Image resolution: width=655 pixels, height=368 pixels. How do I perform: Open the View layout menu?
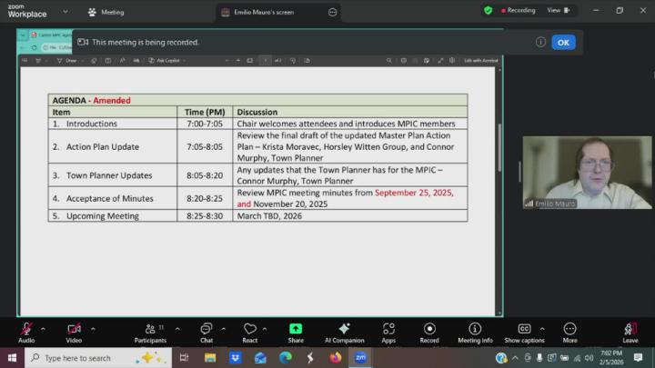[x=558, y=11]
